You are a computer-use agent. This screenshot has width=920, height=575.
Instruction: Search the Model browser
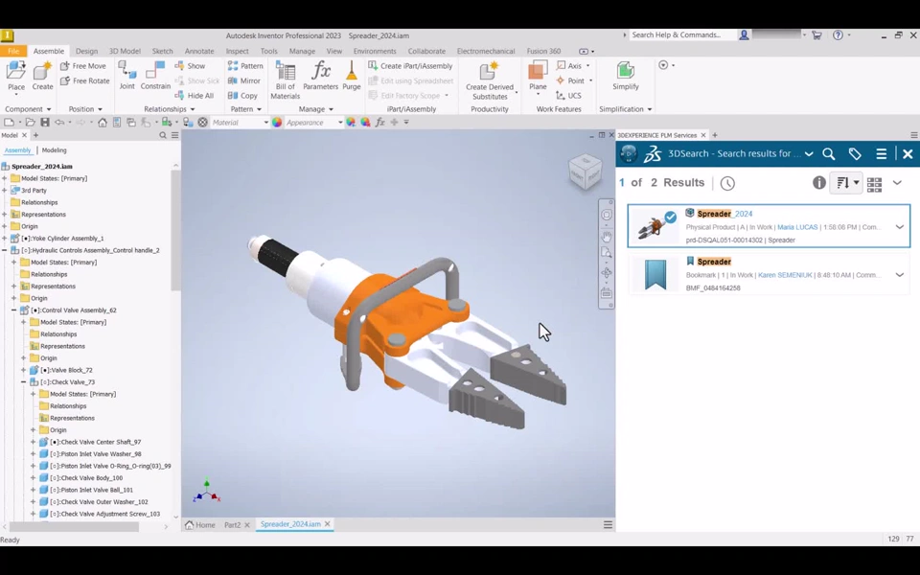[x=163, y=135]
